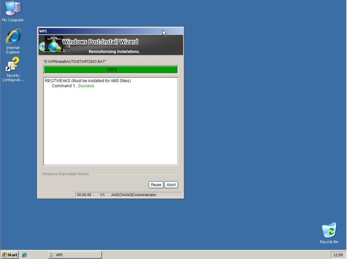Screen dimensions: 347x259
Task: Click the Command 1...Success log line
Action: (x=73, y=86)
